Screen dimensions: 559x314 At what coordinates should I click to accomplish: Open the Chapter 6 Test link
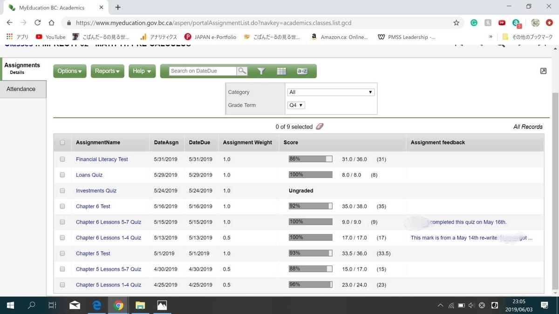click(93, 207)
